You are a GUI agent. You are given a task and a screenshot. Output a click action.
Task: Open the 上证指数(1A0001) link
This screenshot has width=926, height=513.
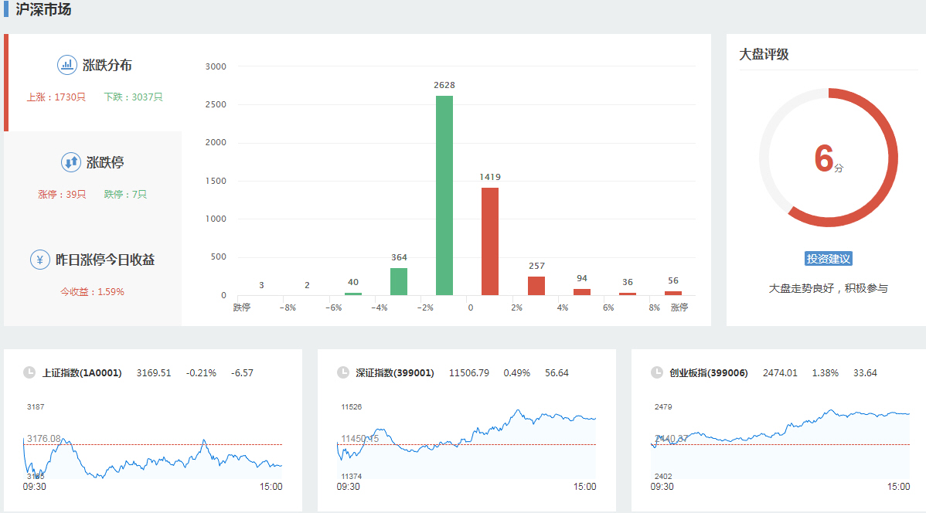click(82, 372)
